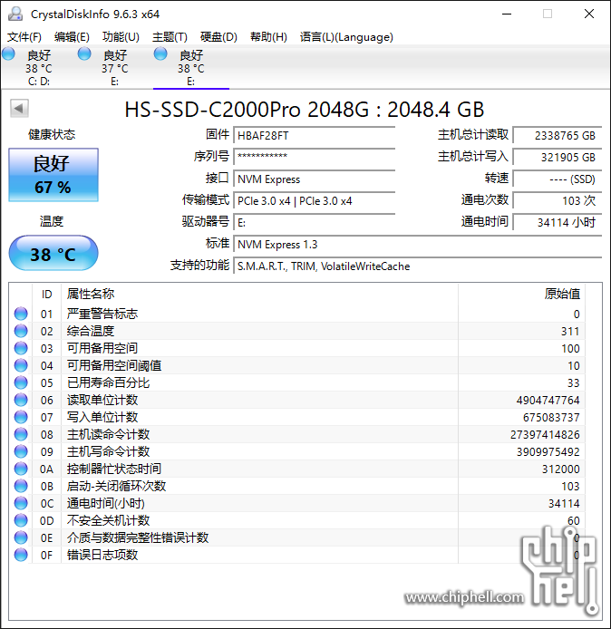Image resolution: width=611 pixels, height=629 pixels.
Task: Click the 良好 67 % health status button
Action: (x=53, y=175)
